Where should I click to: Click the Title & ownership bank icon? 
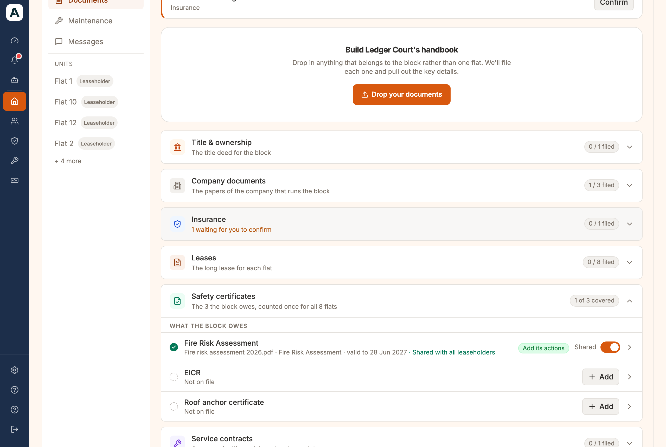click(x=177, y=147)
